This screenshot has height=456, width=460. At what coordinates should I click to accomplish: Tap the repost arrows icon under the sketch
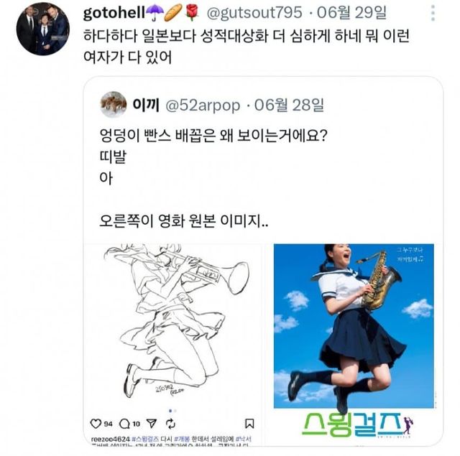tap(171, 424)
